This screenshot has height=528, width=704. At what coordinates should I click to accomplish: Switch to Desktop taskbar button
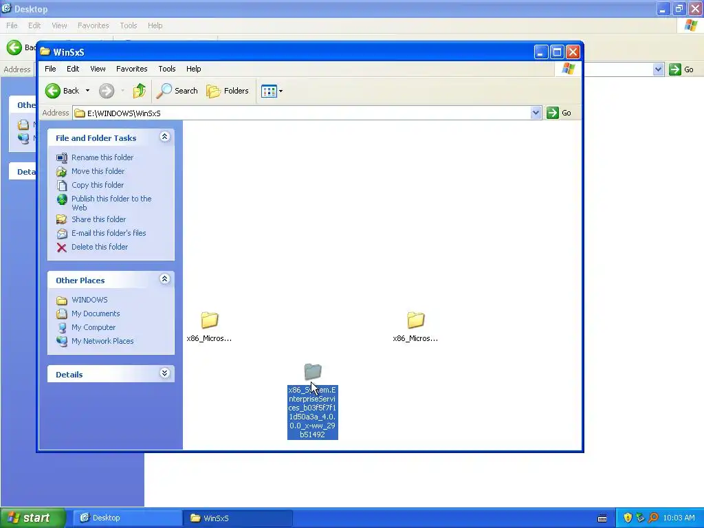126,518
